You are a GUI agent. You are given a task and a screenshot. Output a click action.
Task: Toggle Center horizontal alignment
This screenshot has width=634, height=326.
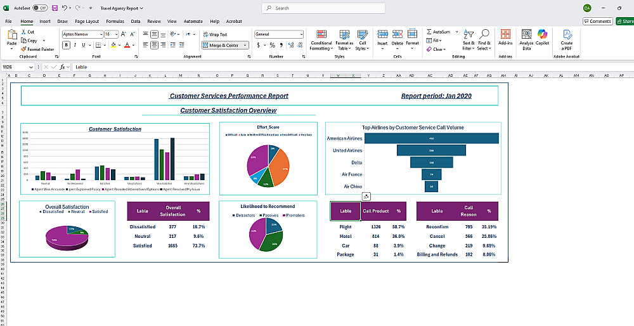(x=154, y=45)
